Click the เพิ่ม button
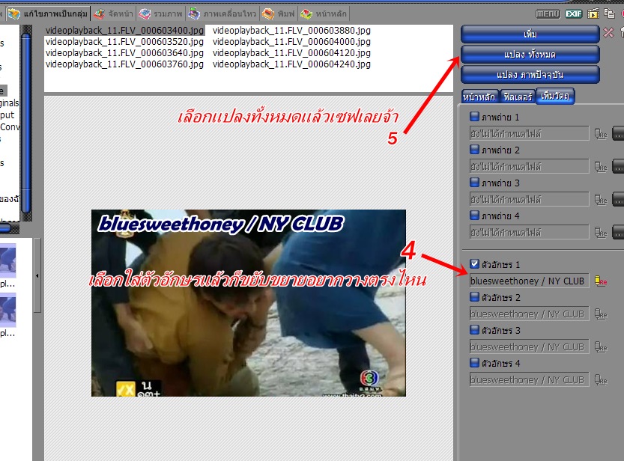Screen dimensions: 624x461 [x=530, y=34]
